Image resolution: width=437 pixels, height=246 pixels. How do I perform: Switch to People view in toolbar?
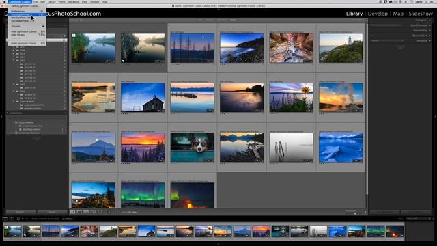coord(100,212)
